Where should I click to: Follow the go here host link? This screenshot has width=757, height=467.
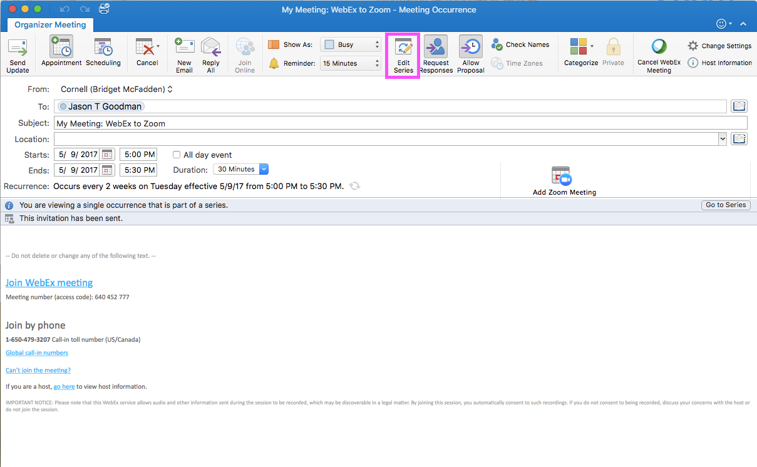click(x=64, y=387)
